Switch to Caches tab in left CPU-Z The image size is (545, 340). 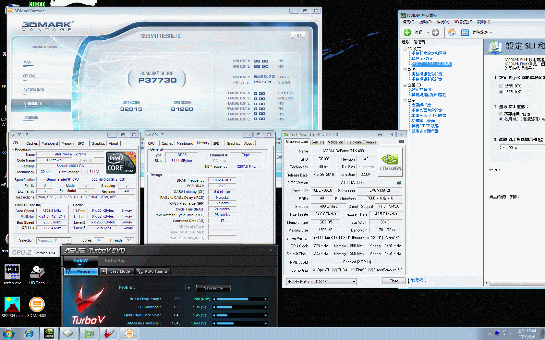coord(32,143)
